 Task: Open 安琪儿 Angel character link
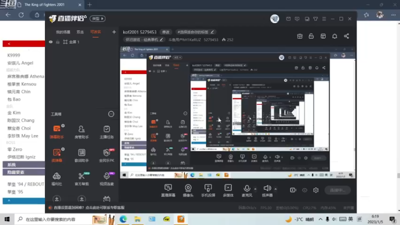pos(20,63)
